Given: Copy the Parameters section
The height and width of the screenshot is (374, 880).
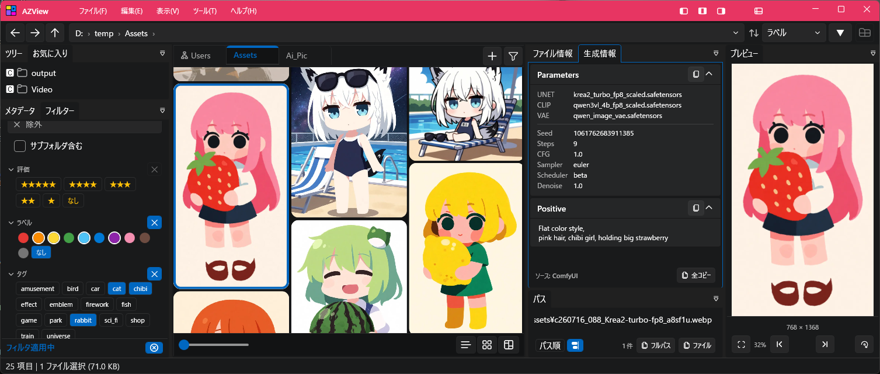Looking at the screenshot, I should point(695,74).
